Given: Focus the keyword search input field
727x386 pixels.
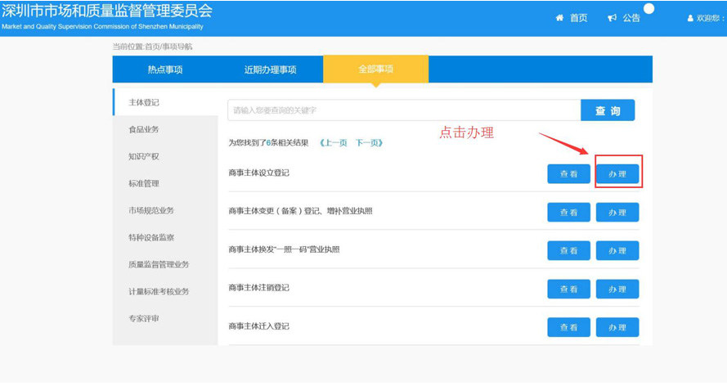Looking at the screenshot, I should tap(404, 110).
